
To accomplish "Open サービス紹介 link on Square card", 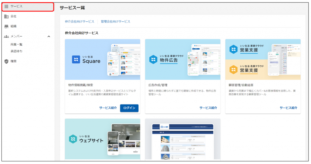I will click(x=108, y=108).
